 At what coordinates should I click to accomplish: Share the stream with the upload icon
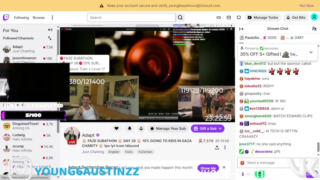pyautogui.click(x=217, y=147)
